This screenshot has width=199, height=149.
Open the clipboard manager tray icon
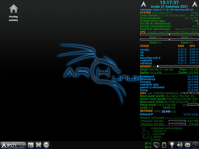164,145
